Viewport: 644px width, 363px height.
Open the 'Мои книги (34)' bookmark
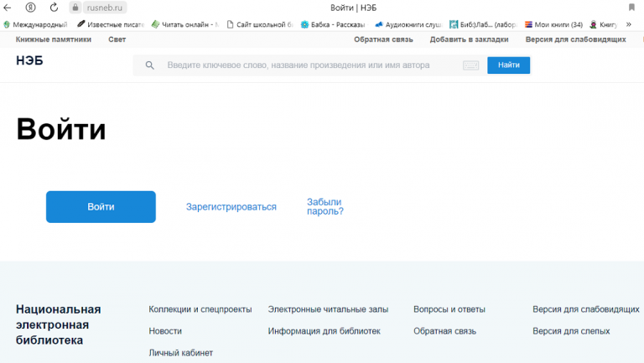(x=553, y=24)
